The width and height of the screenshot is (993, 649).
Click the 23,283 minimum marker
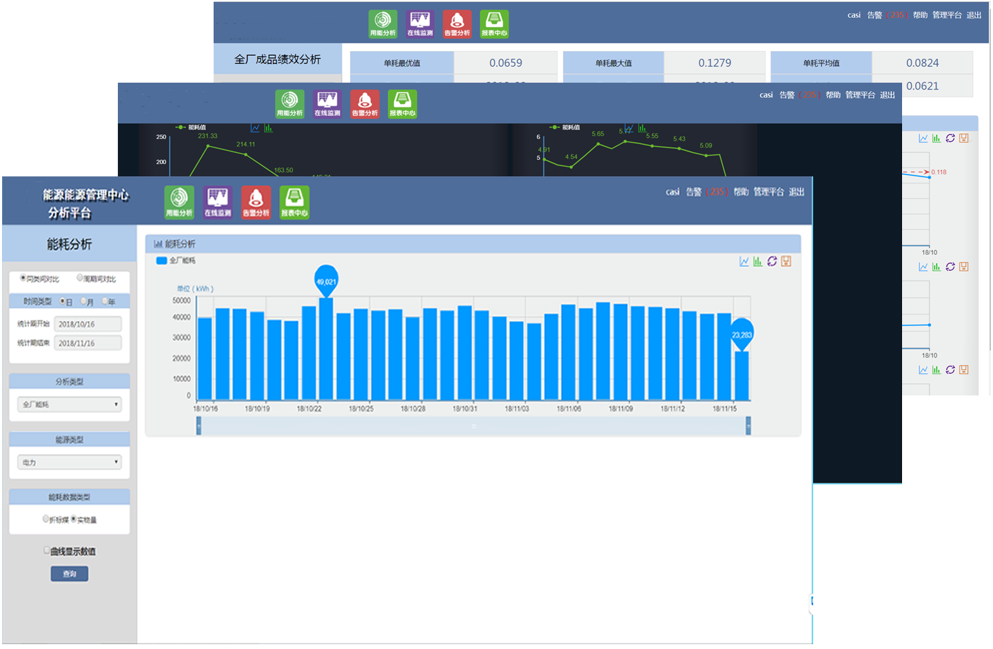741,334
